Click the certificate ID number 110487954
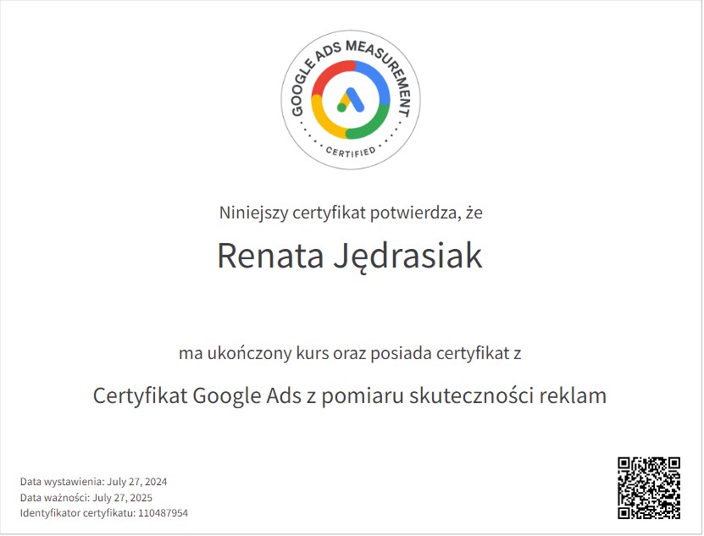This screenshot has width=704, height=536. tap(163, 513)
